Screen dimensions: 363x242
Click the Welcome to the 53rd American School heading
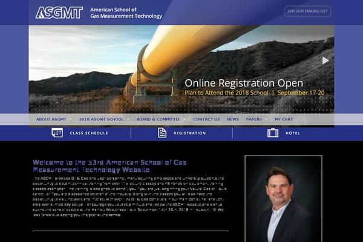coord(110,166)
